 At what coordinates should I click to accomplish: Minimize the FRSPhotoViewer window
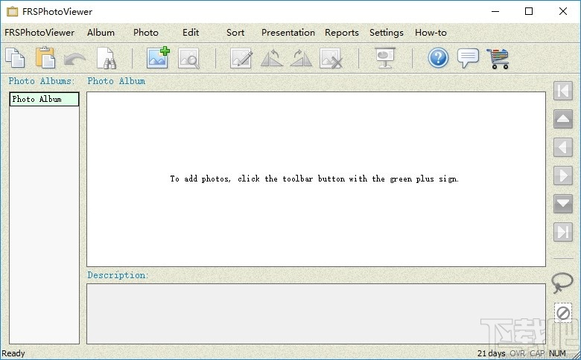click(495, 11)
